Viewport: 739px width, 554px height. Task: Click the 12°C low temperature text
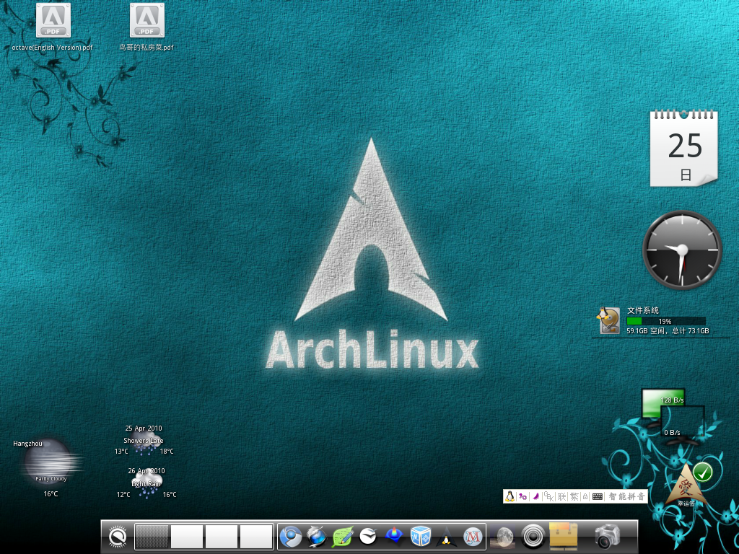[x=123, y=495]
